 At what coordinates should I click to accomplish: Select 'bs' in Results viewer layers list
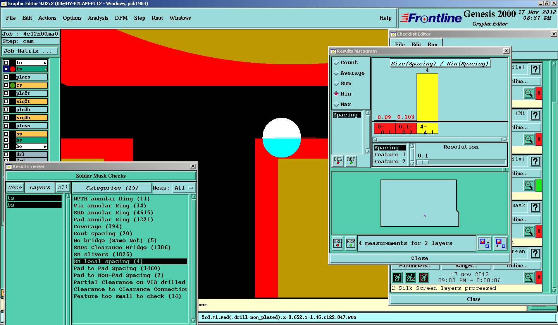coord(34,205)
